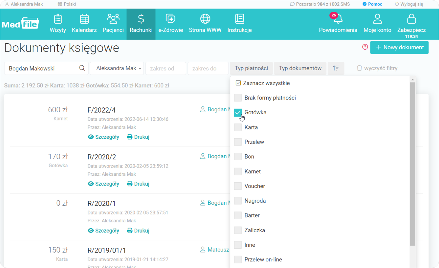The image size is (439, 268).
Task: Check the Przelew checkbox
Action: (238, 142)
